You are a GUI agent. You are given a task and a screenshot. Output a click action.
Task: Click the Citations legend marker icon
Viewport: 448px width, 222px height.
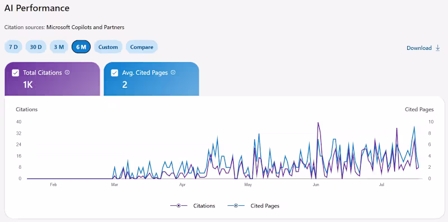coord(179,206)
